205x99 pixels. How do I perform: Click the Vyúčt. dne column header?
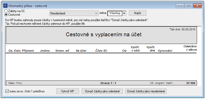151,49
